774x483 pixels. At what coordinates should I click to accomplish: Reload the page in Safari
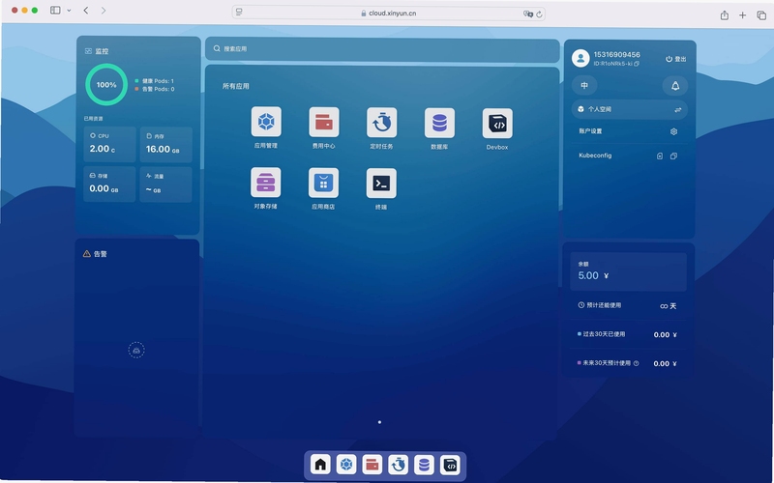coord(539,14)
